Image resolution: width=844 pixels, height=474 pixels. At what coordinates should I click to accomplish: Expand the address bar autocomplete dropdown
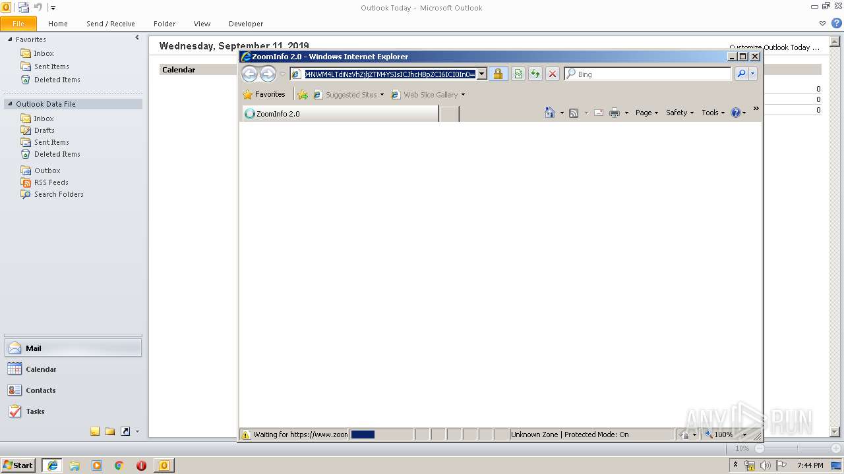pos(482,74)
